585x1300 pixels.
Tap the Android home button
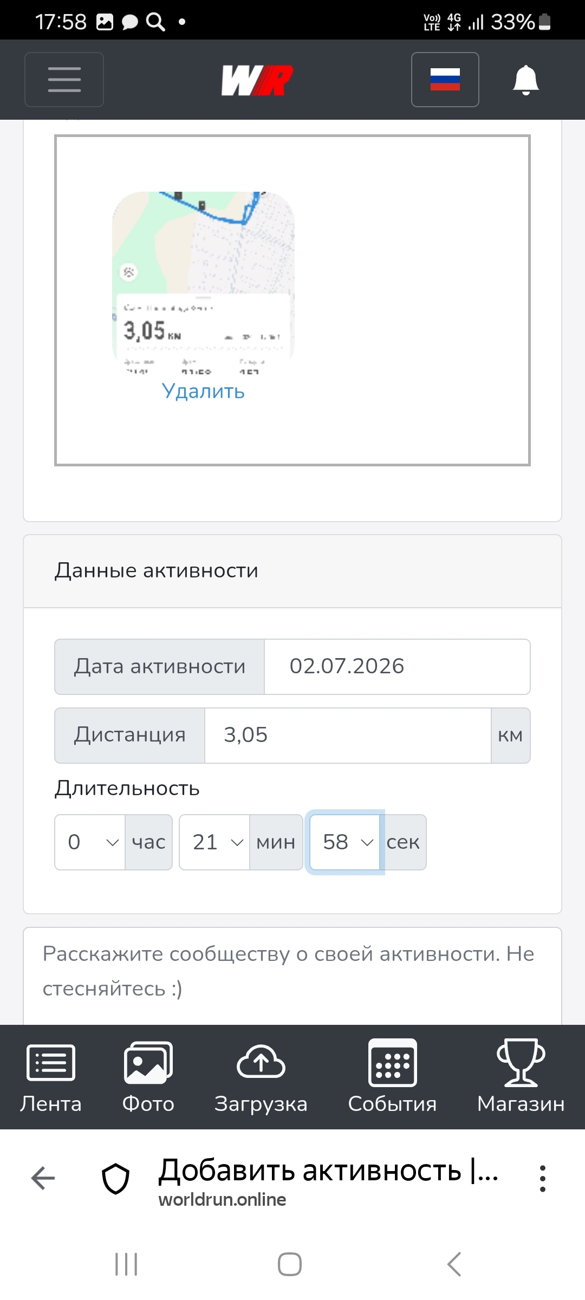290,1264
